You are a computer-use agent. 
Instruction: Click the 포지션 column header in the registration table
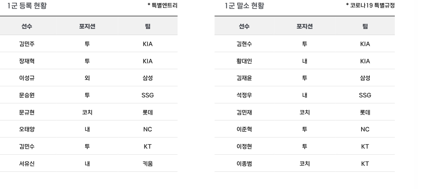coord(87,26)
